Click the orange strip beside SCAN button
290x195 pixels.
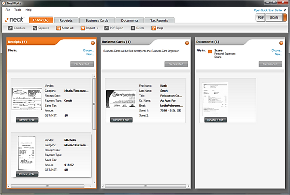285,18
